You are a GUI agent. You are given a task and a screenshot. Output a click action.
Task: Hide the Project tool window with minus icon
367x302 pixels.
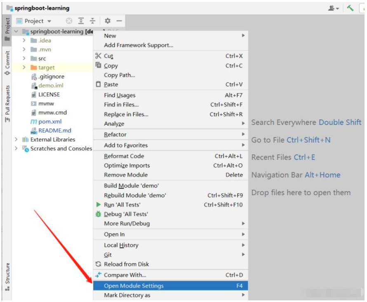(x=119, y=21)
